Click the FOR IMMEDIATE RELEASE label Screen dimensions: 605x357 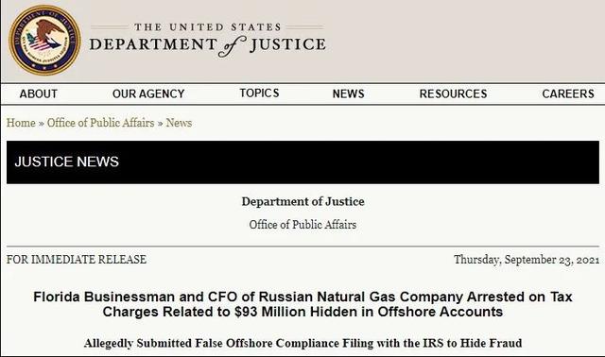[x=77, y=260]
